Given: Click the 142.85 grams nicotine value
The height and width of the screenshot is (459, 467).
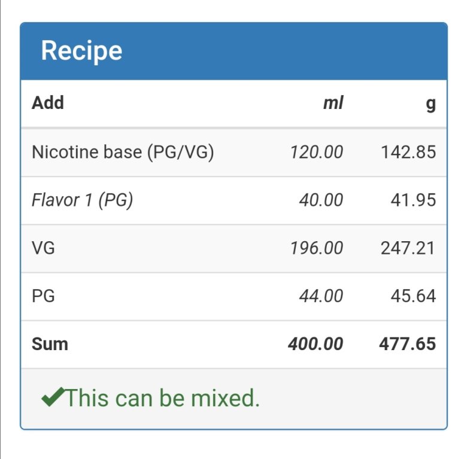Looking at the screenshot, I should 408,152.
